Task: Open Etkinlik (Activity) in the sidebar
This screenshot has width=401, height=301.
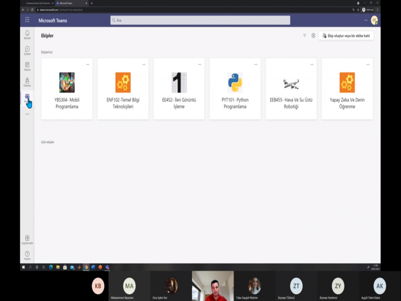Action: point(27,34)
